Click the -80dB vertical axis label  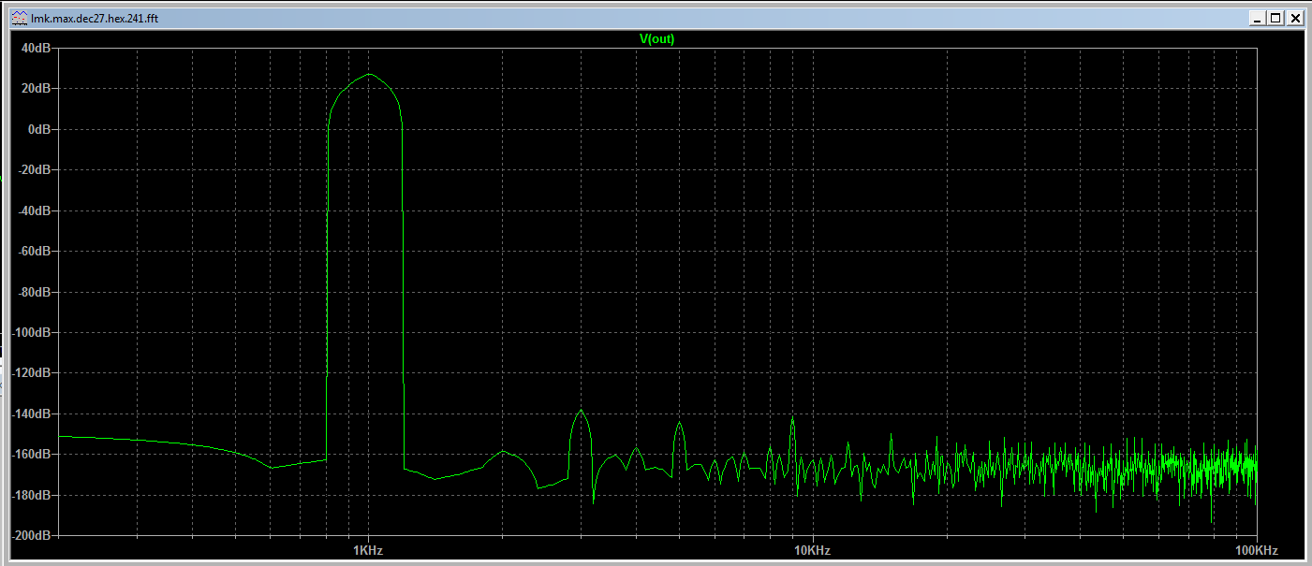tap(33, 292)
